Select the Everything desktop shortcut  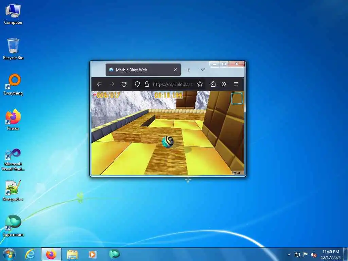13,85
